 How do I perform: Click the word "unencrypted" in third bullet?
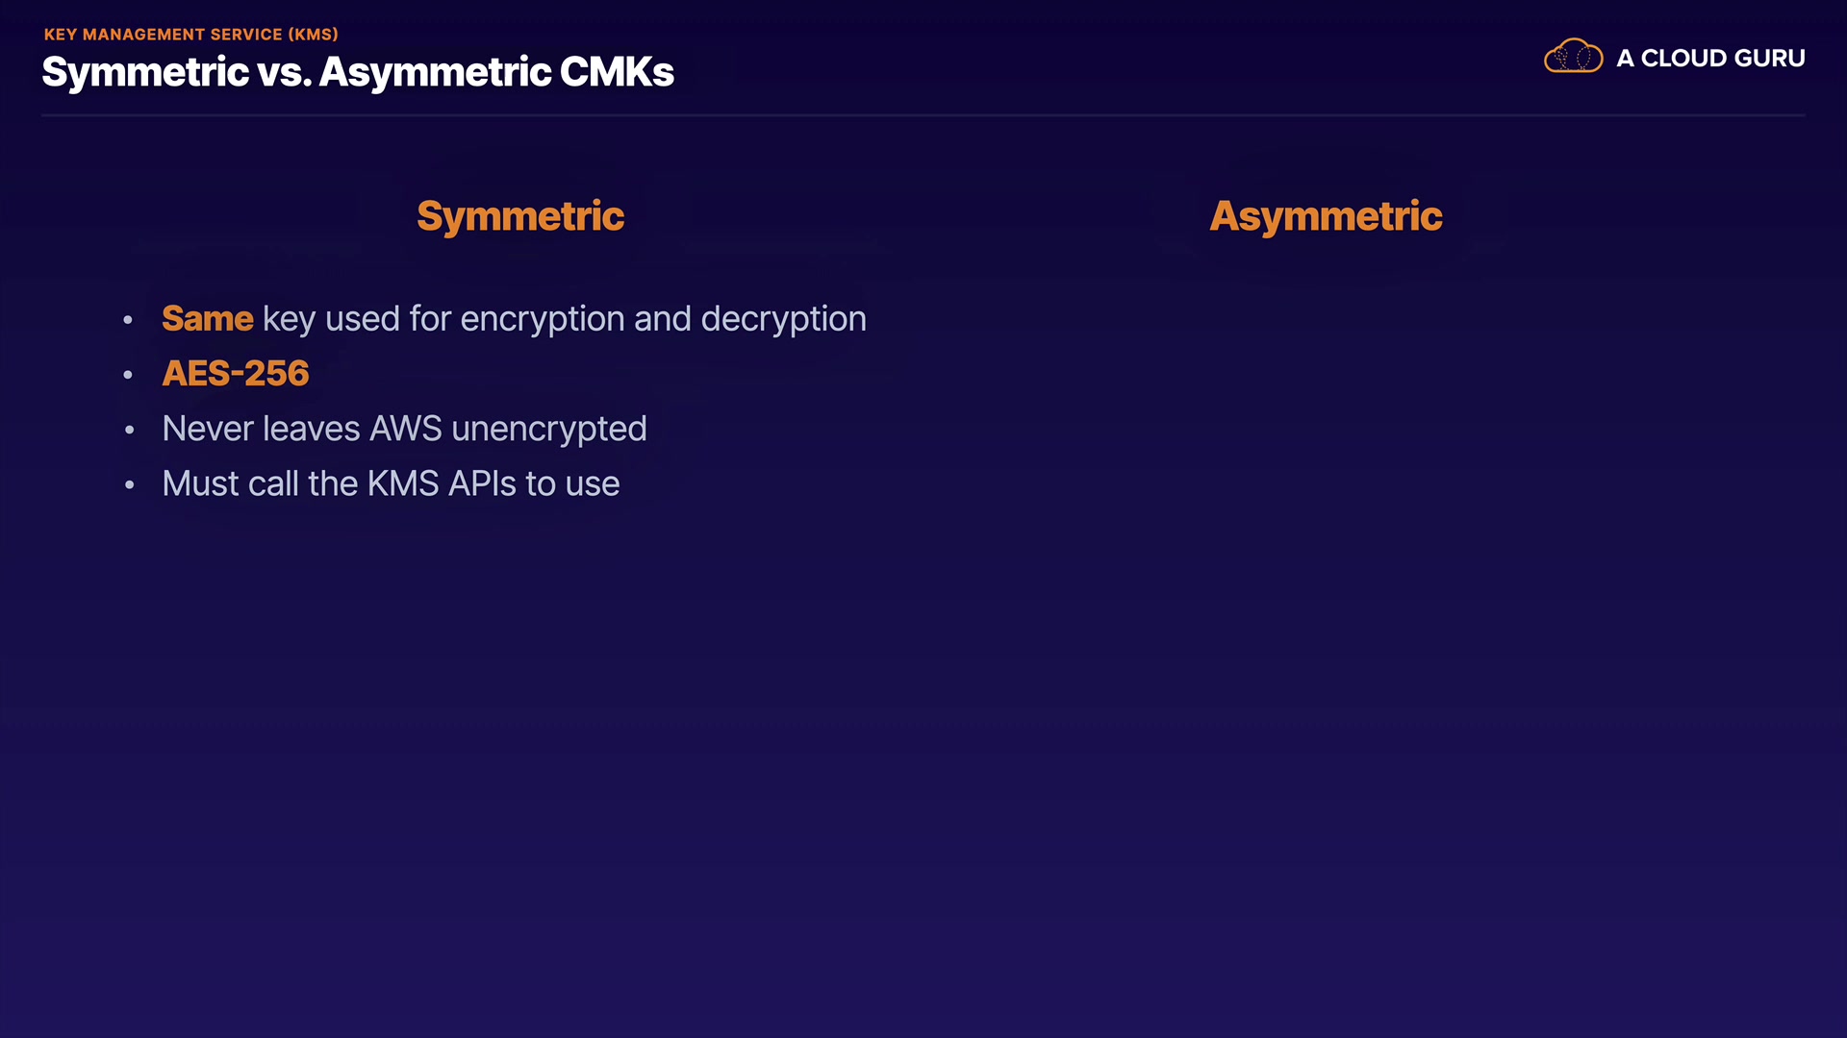pos(548,429)
